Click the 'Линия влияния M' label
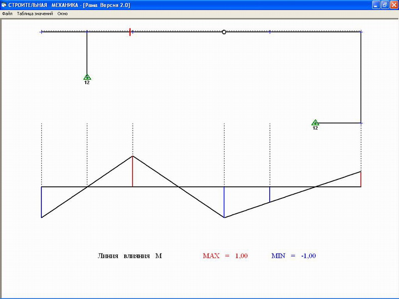399x299 pixels. [x=130, y=256]
